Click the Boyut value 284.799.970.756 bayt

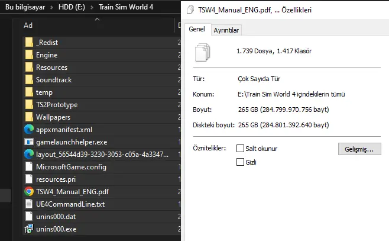click(284, 110)
